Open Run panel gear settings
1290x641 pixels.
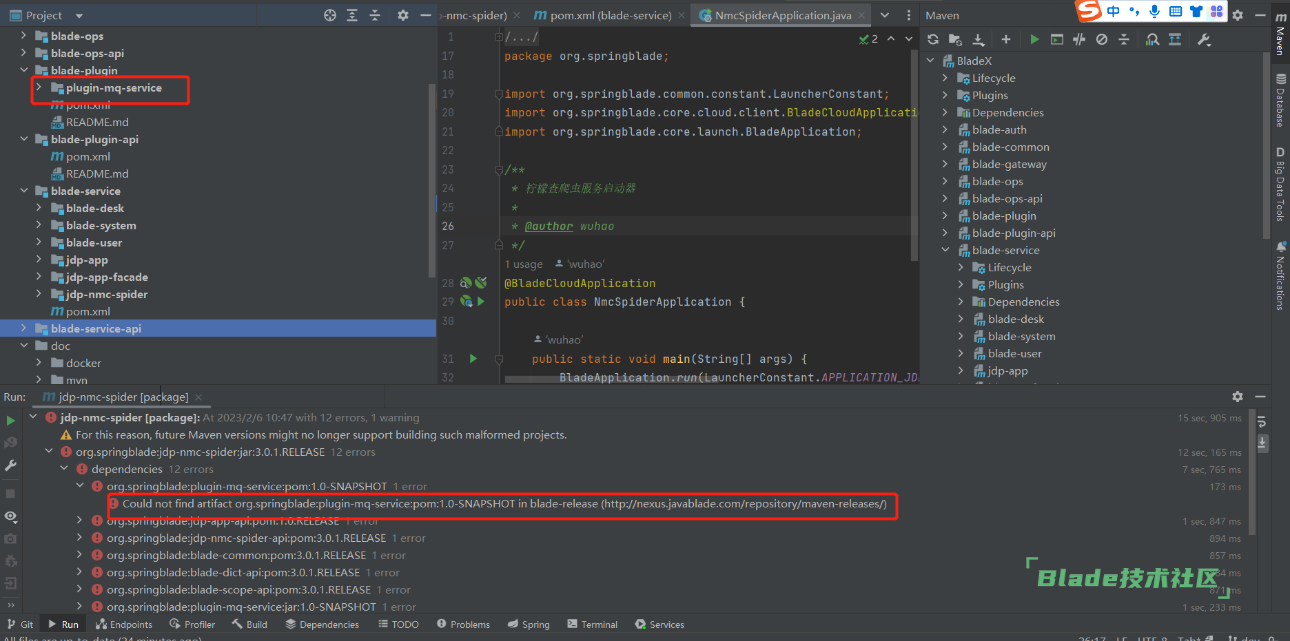pyautogui.click(x=1238, y=397)
